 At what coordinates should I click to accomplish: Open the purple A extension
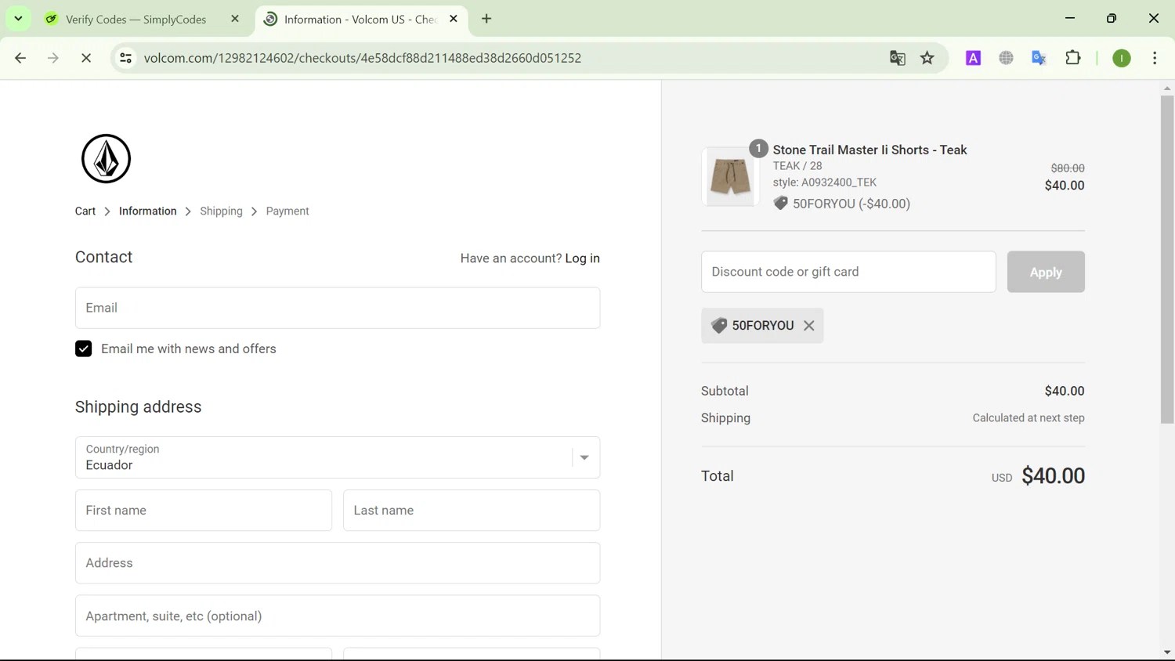point(973,58)
